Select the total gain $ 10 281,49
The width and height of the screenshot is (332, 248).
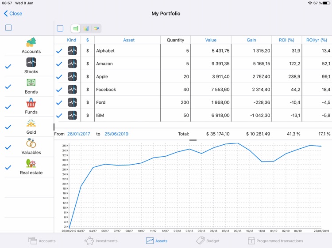(258, 134)
